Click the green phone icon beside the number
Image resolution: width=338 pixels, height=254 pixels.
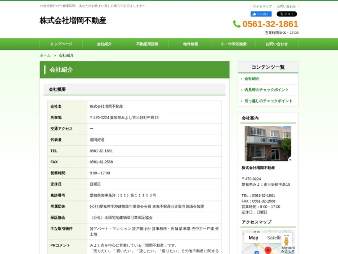tap(237, 24)
